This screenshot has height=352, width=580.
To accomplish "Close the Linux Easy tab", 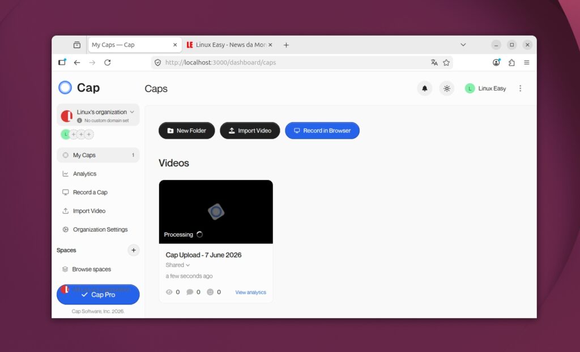I will tap(270, 45).
